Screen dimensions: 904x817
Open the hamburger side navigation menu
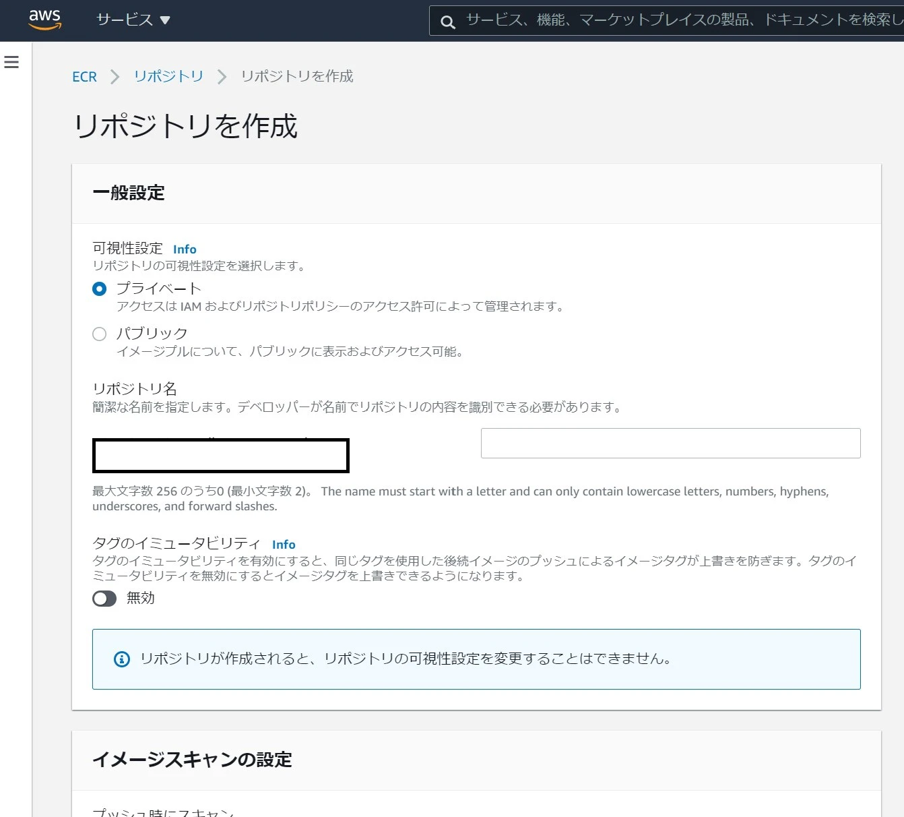point(11,62)
